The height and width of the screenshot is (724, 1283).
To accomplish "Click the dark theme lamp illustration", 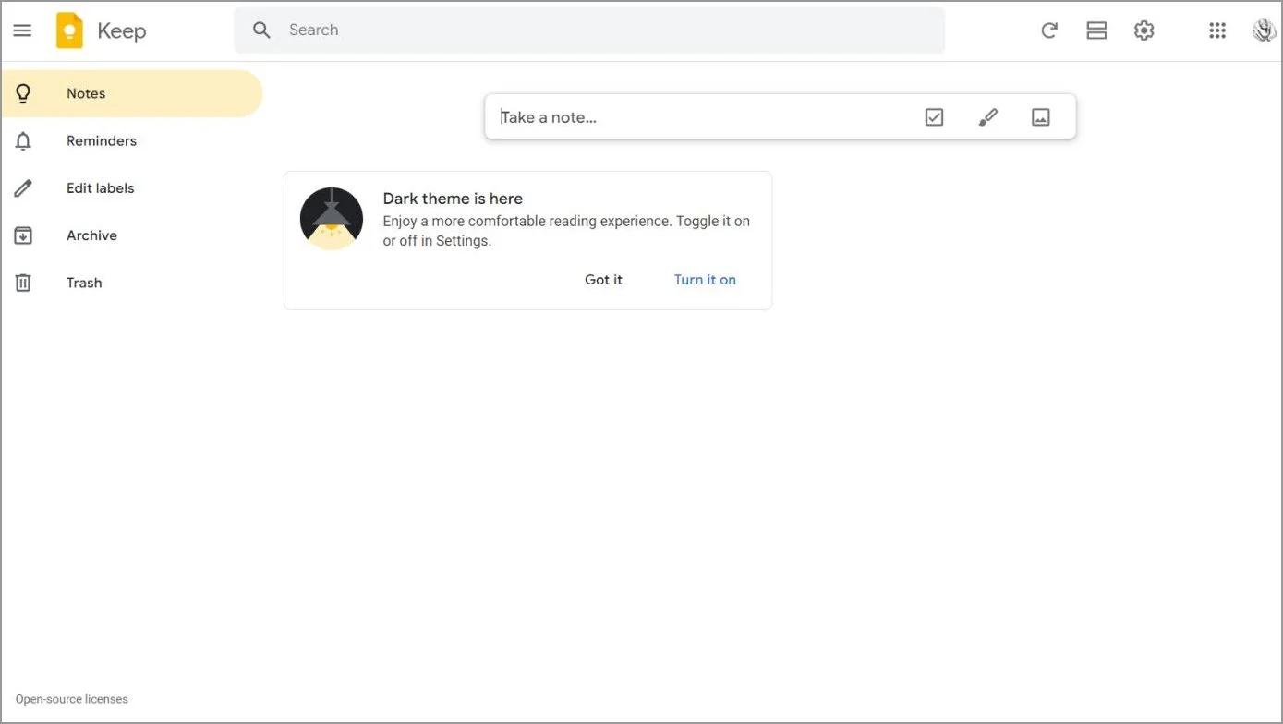I will point(332,219).
